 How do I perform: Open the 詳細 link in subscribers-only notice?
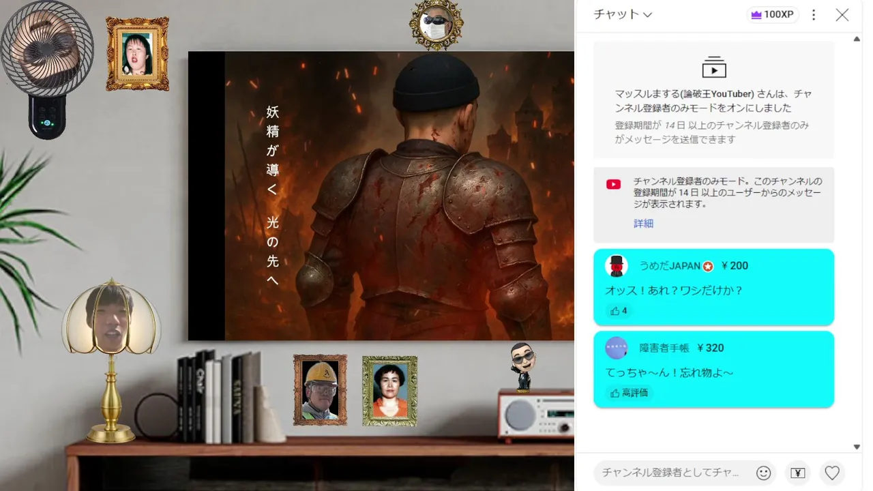tap(643, 224)
